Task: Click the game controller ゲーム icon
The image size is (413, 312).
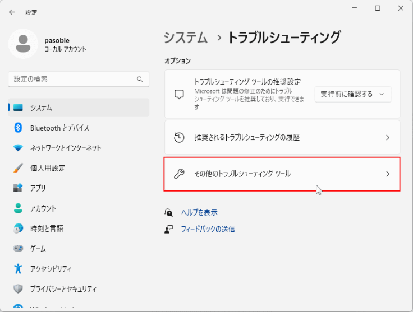Action: coord(18,249)
